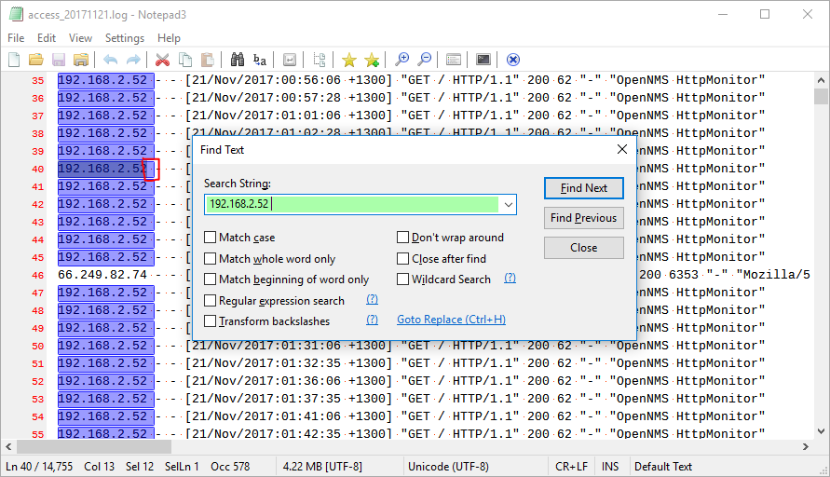Enable Regular expression search
Viewport: 830px width, 477px height.
pos(211,301)
